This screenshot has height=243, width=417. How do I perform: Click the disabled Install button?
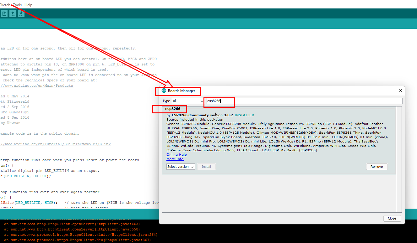[x=206, y=166]
